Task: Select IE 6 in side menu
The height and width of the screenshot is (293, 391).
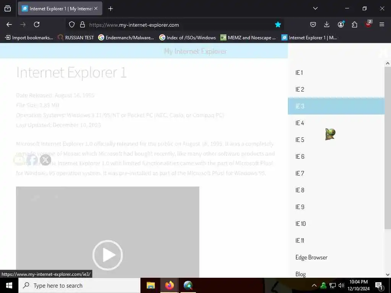Action: click(336, 156)
